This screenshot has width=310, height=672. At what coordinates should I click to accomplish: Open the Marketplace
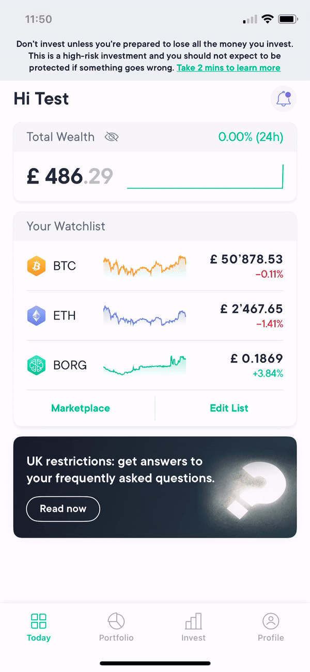click(81, 408)
